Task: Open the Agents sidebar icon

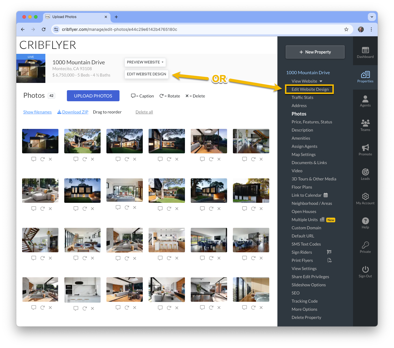Action: pyautogui.click(x=365, y=101)
